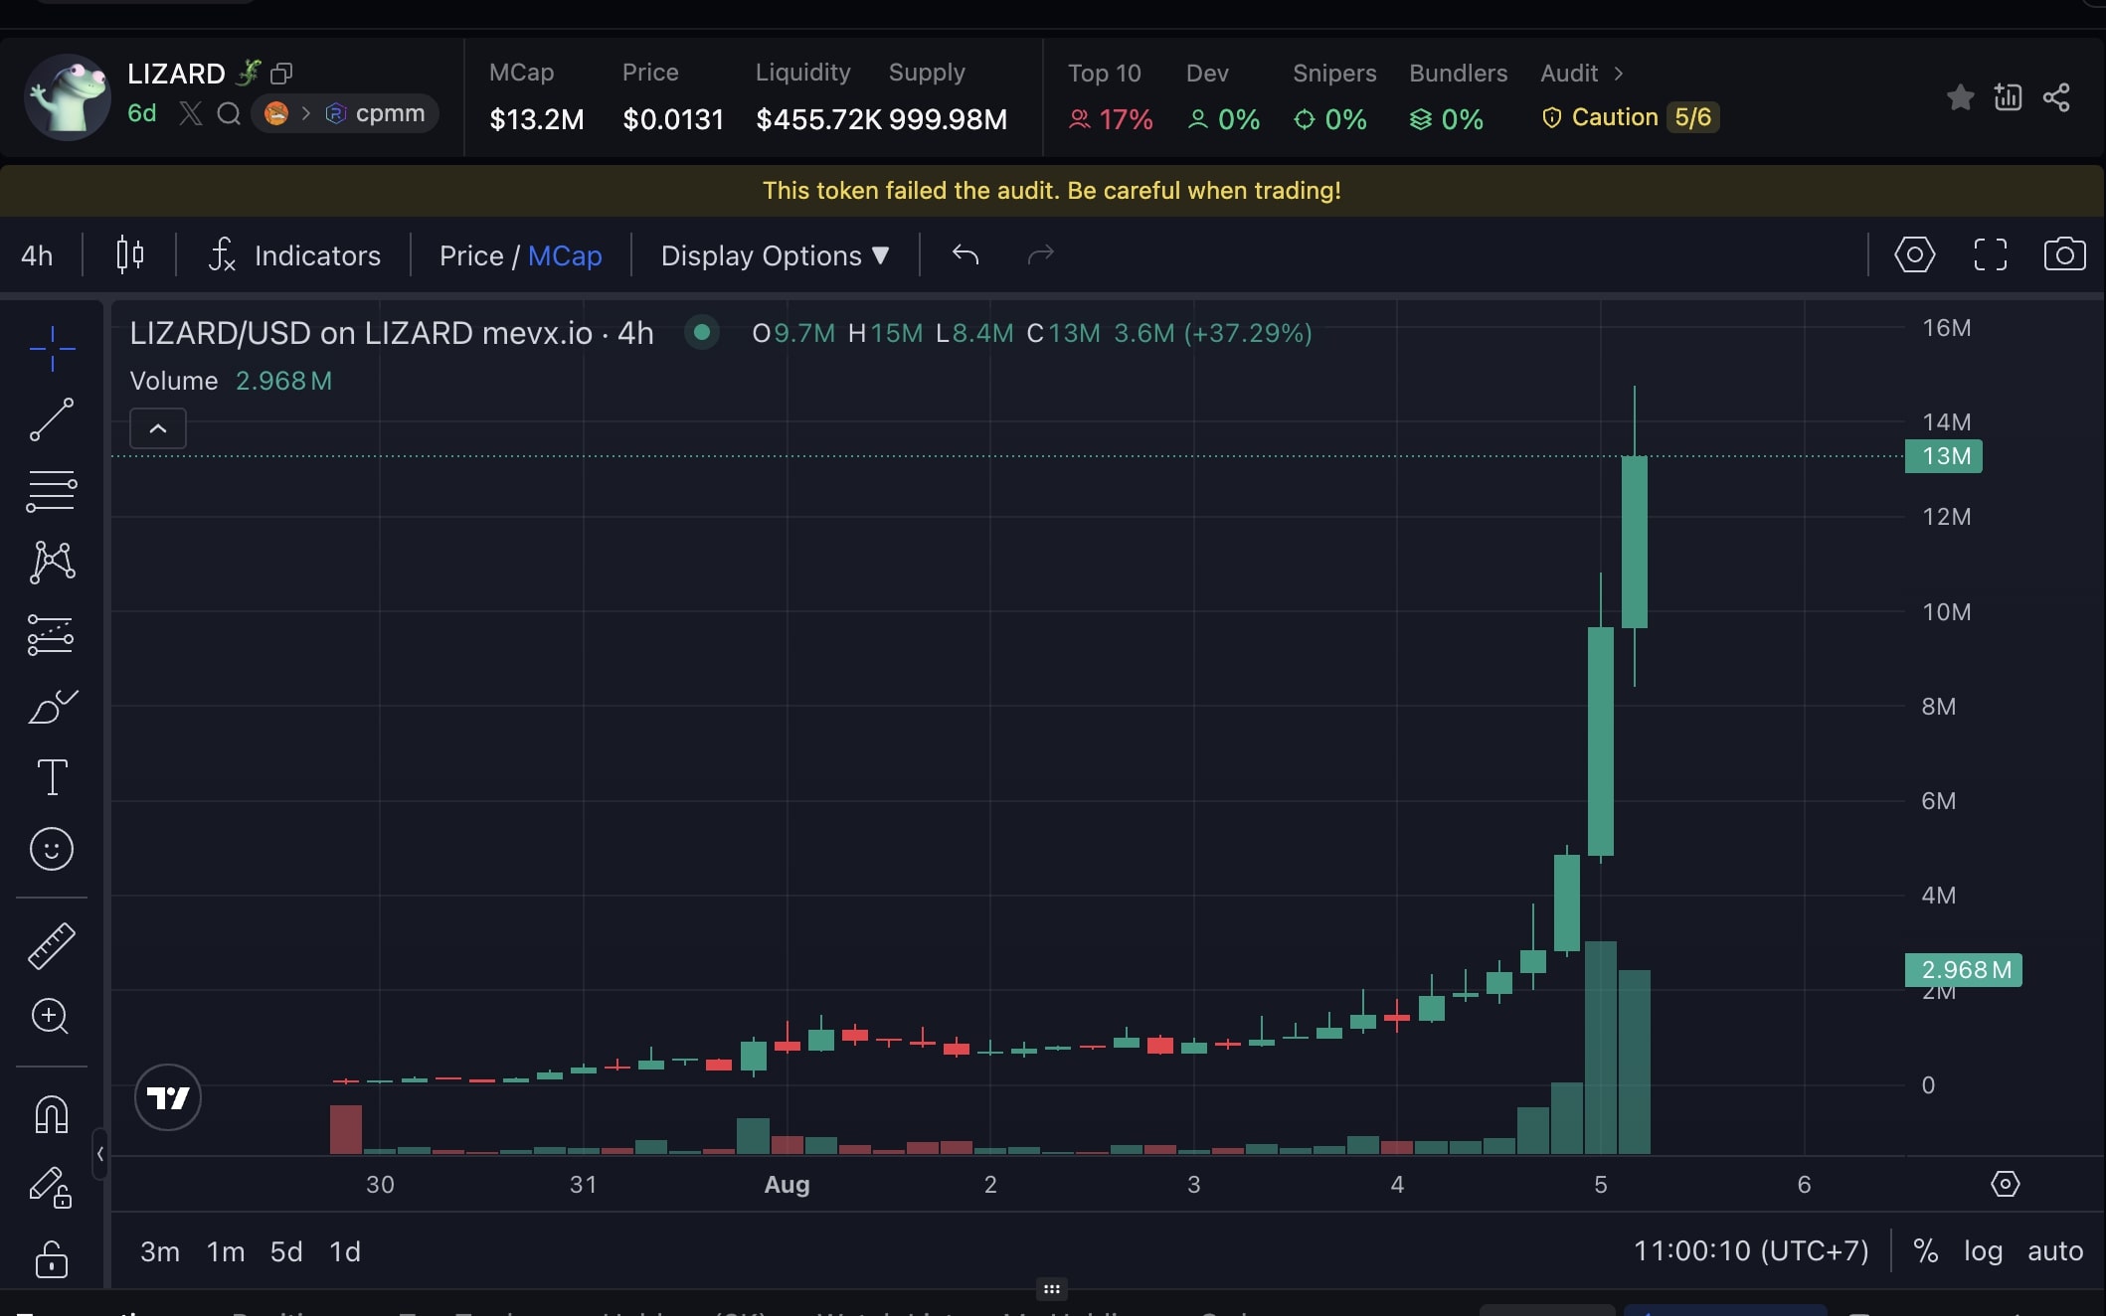Toggle stay in drawing mode

tap(50, 1187)
